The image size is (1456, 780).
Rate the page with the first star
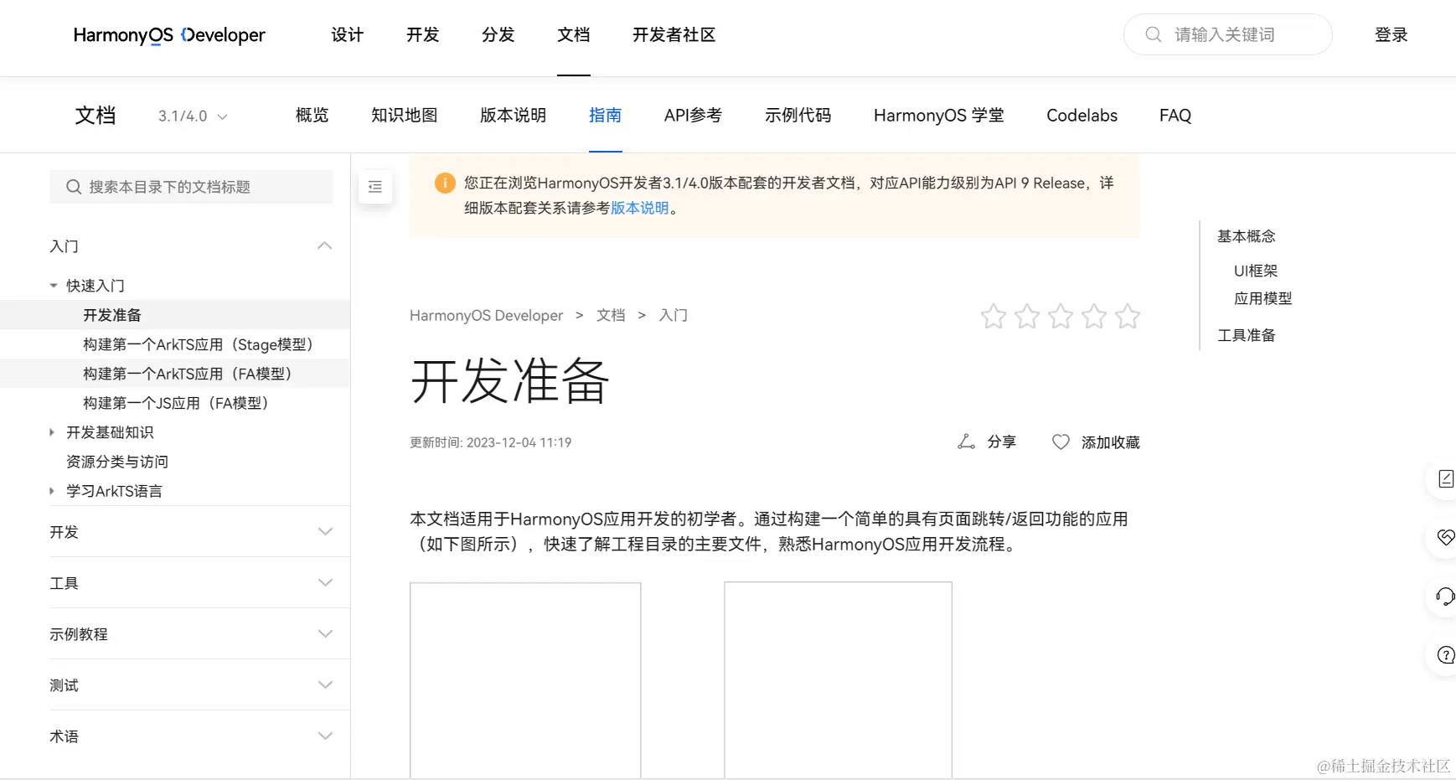point(994,316)
